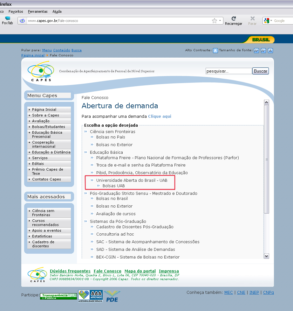Click the pesquisar search field
The image size is (293, 311).
229,71
